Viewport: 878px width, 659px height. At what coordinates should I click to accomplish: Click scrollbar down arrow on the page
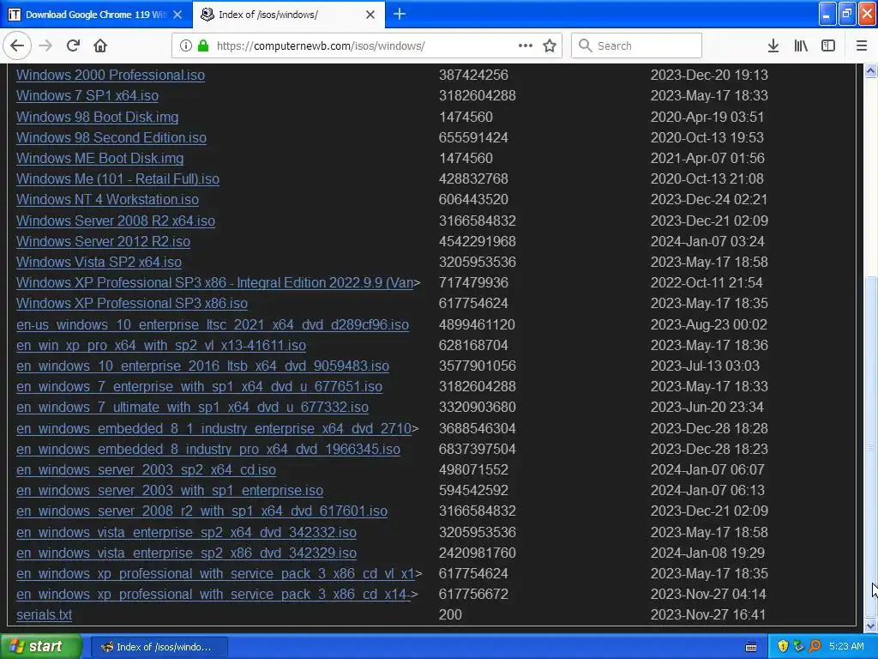pyautogui.click(x=870, y=626)
